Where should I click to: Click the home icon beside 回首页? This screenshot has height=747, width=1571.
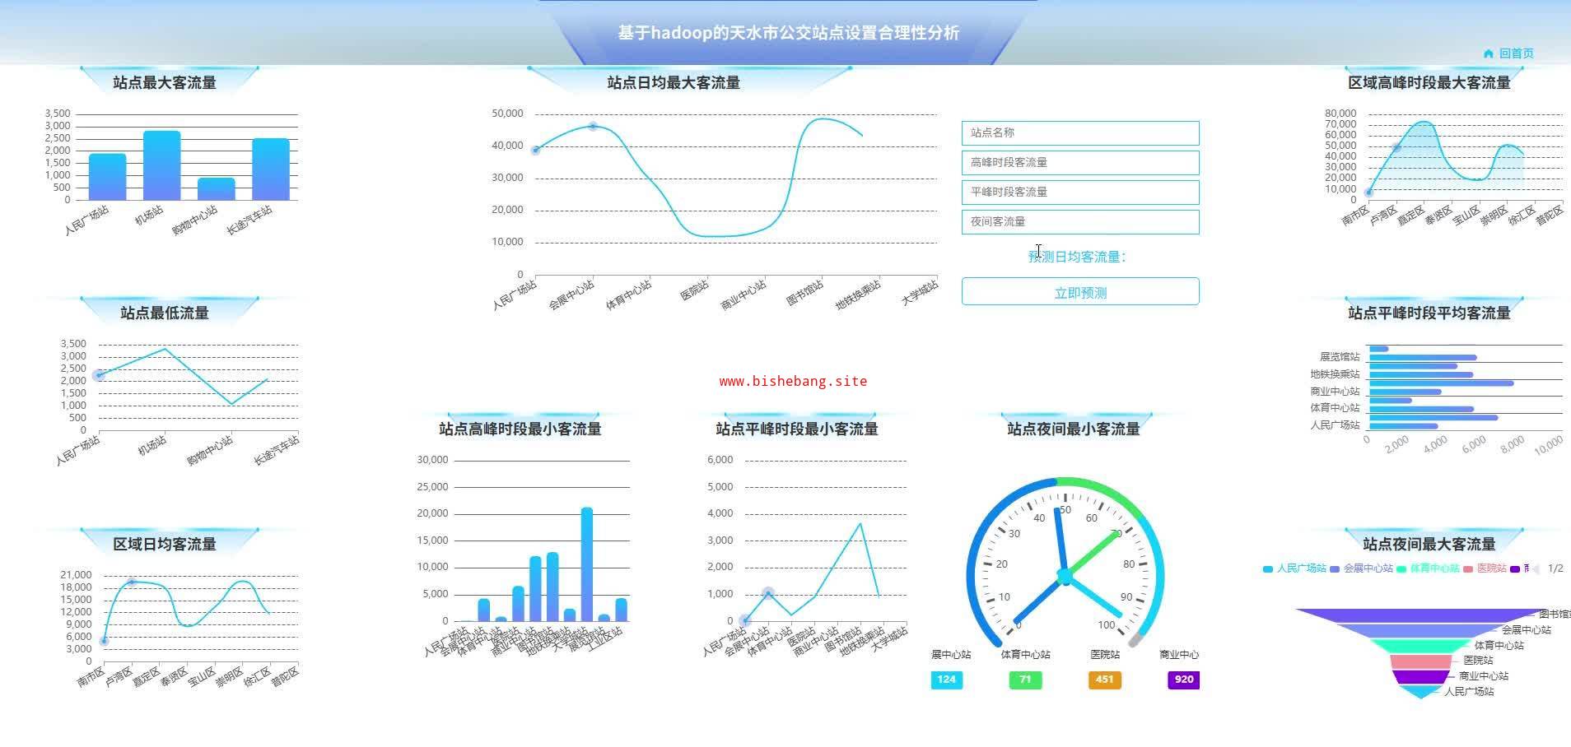1488,53
